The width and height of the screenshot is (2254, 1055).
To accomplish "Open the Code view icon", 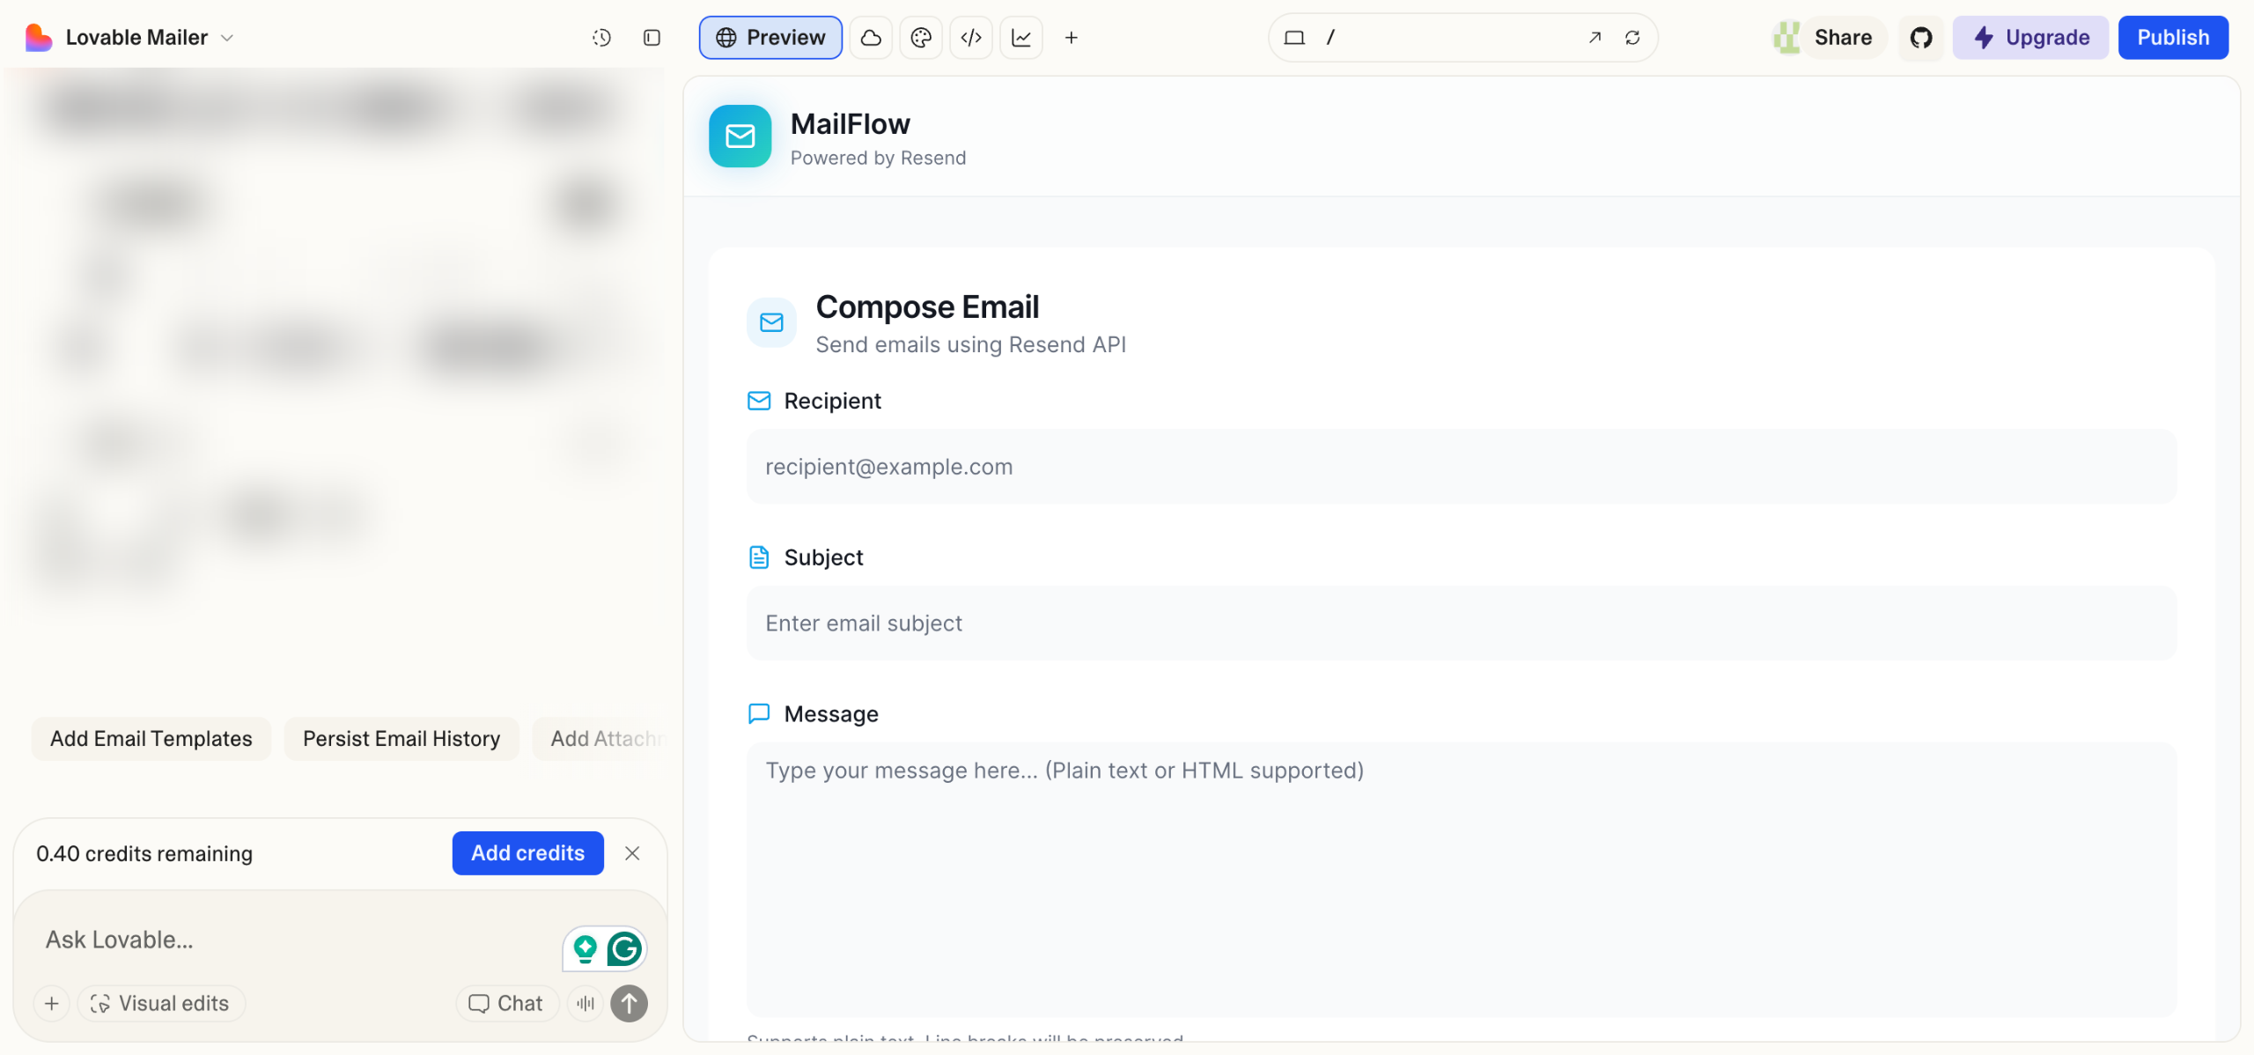I will (971, 38).
